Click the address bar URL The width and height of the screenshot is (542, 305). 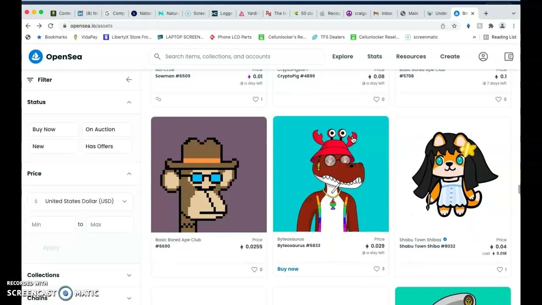[x=91, y=26]
